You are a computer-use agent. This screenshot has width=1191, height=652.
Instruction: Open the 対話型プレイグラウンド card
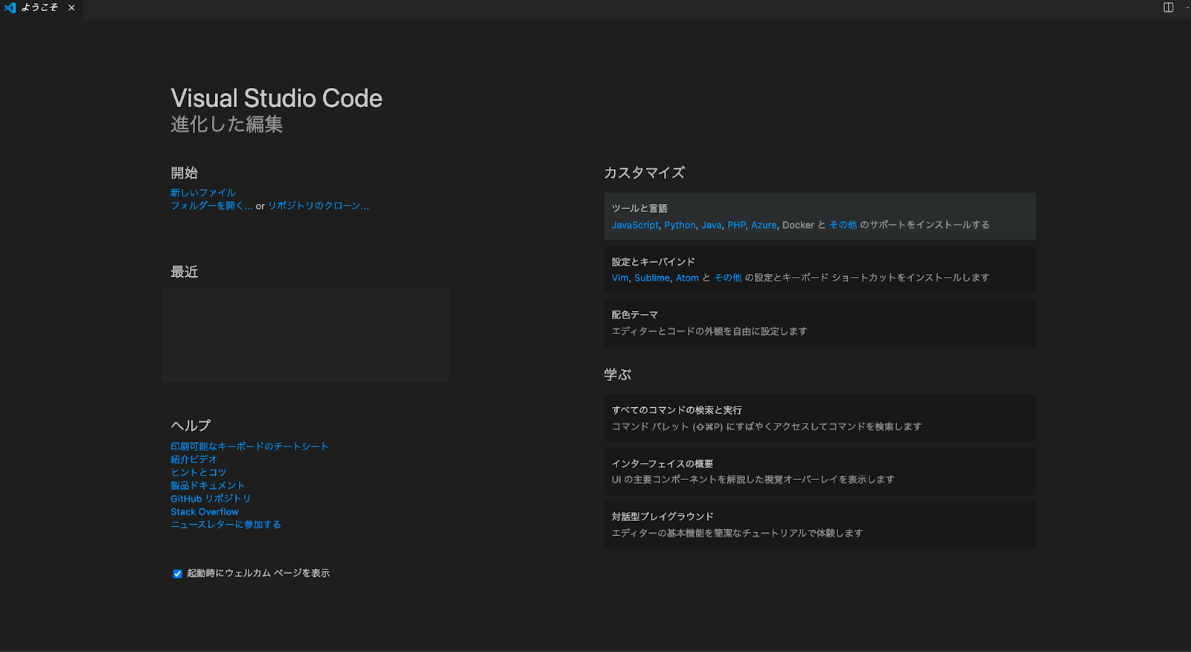(820, 525)
